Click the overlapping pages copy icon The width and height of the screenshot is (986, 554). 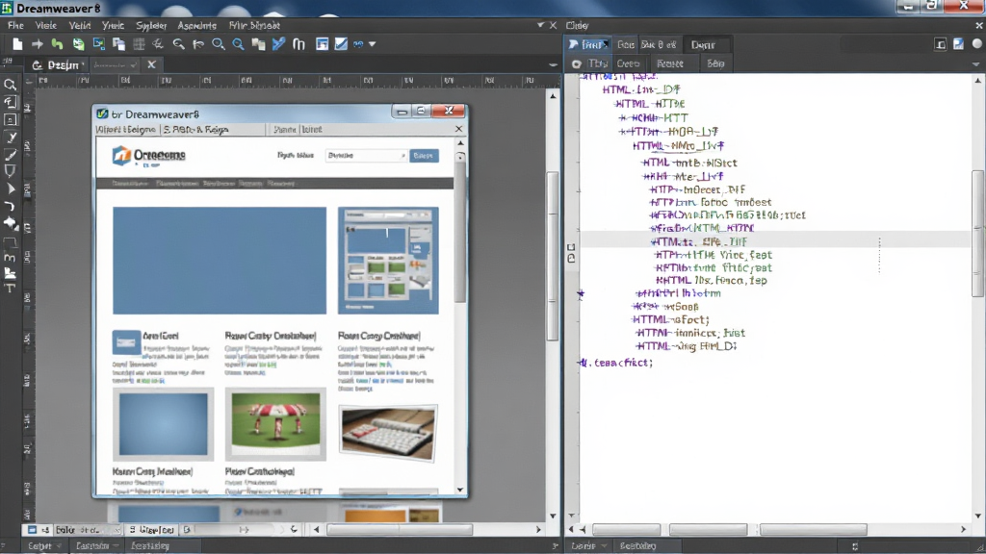(x=118, y=44)
